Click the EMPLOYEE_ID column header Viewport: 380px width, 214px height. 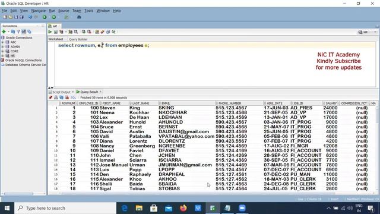pyautogui.click(x=88, y=103)
